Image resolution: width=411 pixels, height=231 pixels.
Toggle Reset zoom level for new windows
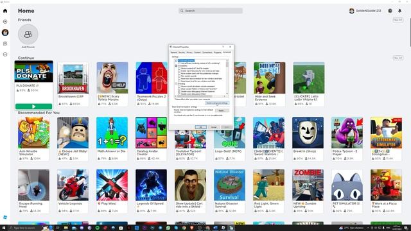pos(179,81)
